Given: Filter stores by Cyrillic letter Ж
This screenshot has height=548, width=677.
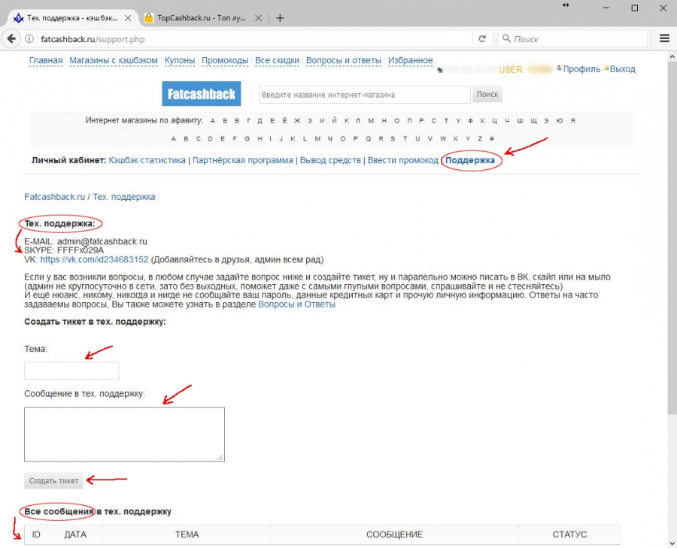Looking at the screenshot, I should coord(297,121).
